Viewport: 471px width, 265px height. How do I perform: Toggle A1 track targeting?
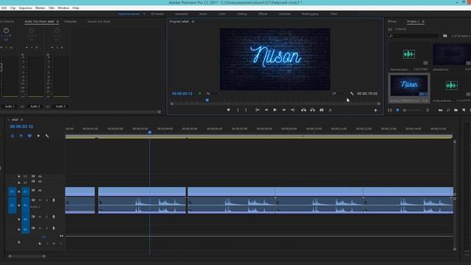point(26,205)
